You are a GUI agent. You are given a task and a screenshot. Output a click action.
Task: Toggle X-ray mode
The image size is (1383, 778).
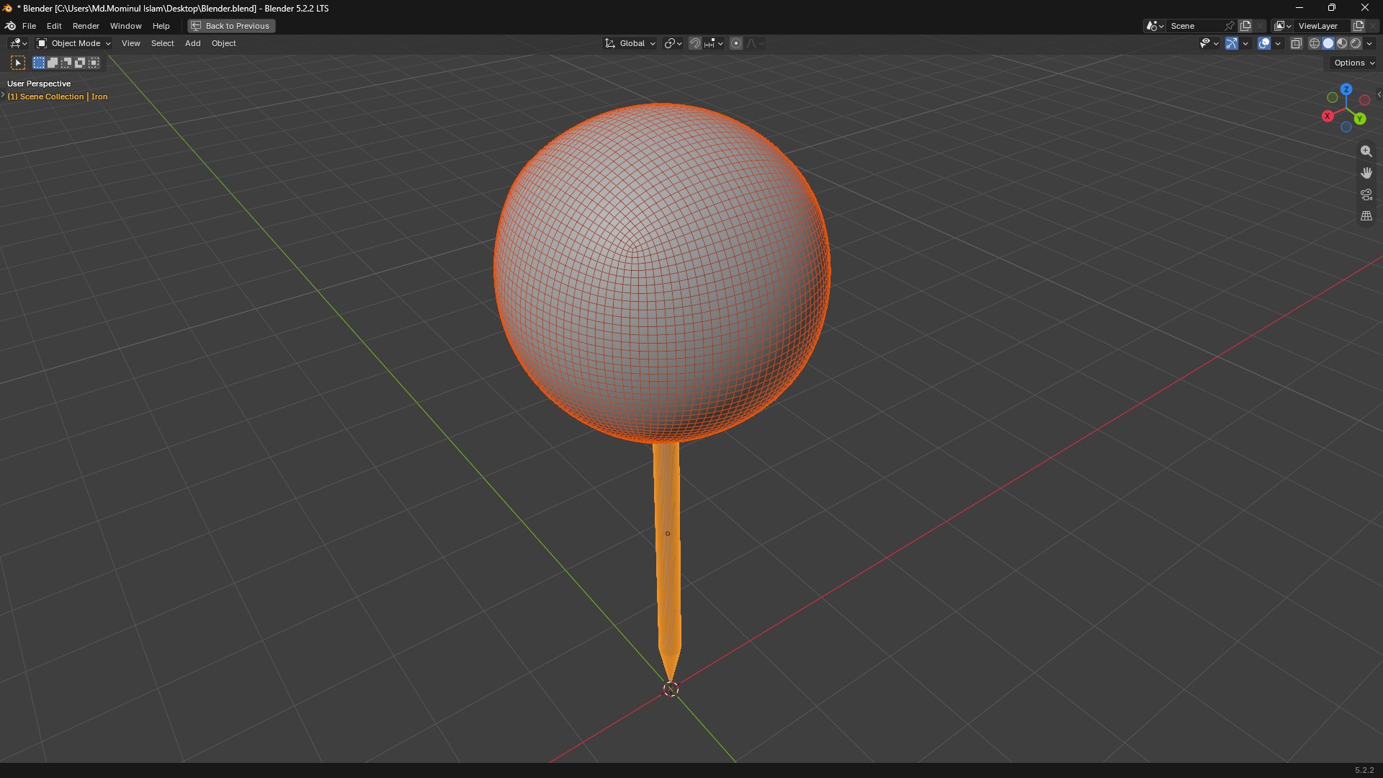coord(1296,44)
